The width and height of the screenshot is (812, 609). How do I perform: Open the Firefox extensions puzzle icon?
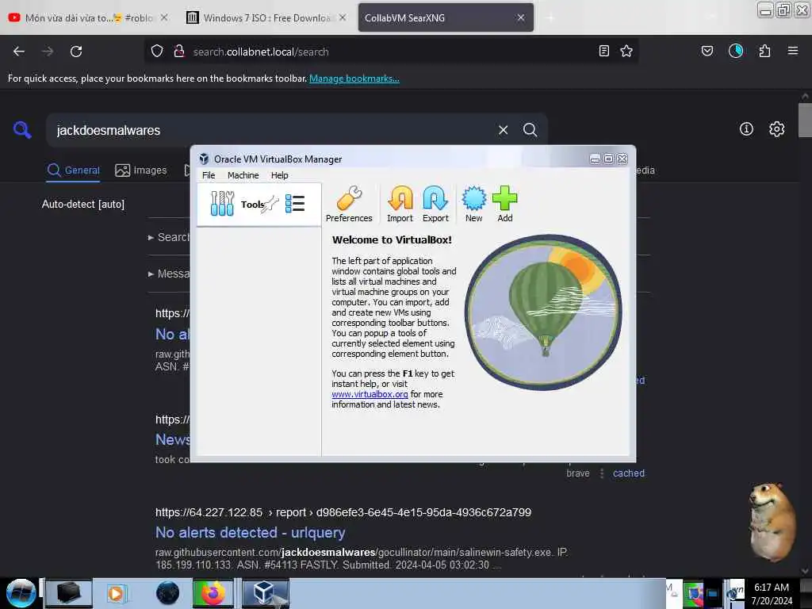pyautogui.click(x=765, y=51)
